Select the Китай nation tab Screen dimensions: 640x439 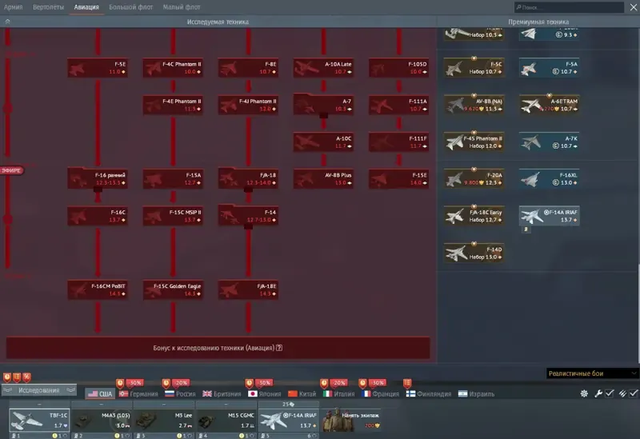pos(302,393)
